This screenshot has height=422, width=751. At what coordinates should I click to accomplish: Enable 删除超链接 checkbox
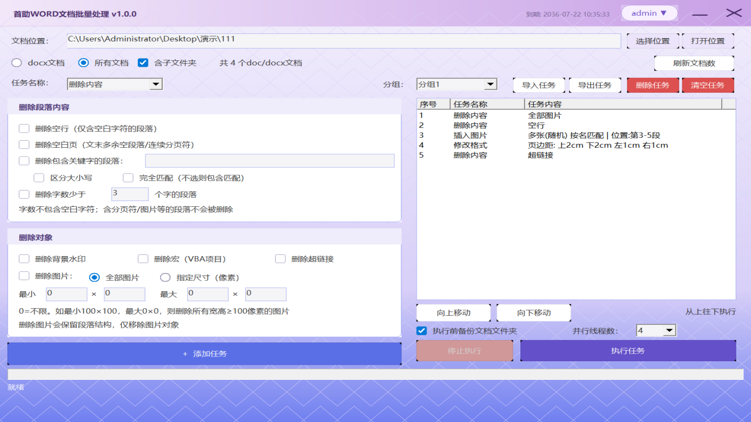click(280, 258)
